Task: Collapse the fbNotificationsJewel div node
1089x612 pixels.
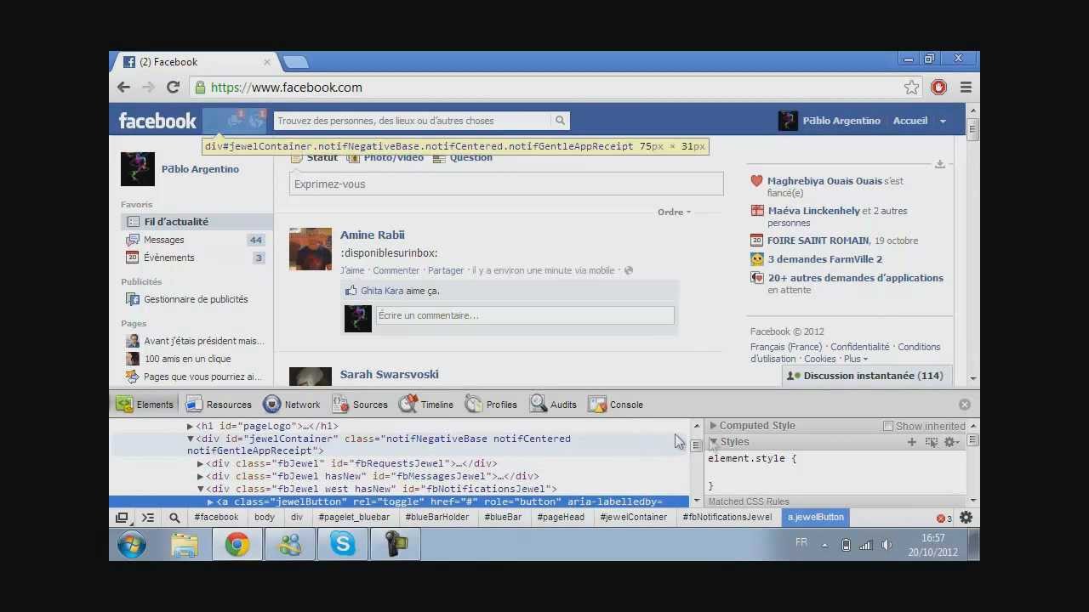Action: 201,490
